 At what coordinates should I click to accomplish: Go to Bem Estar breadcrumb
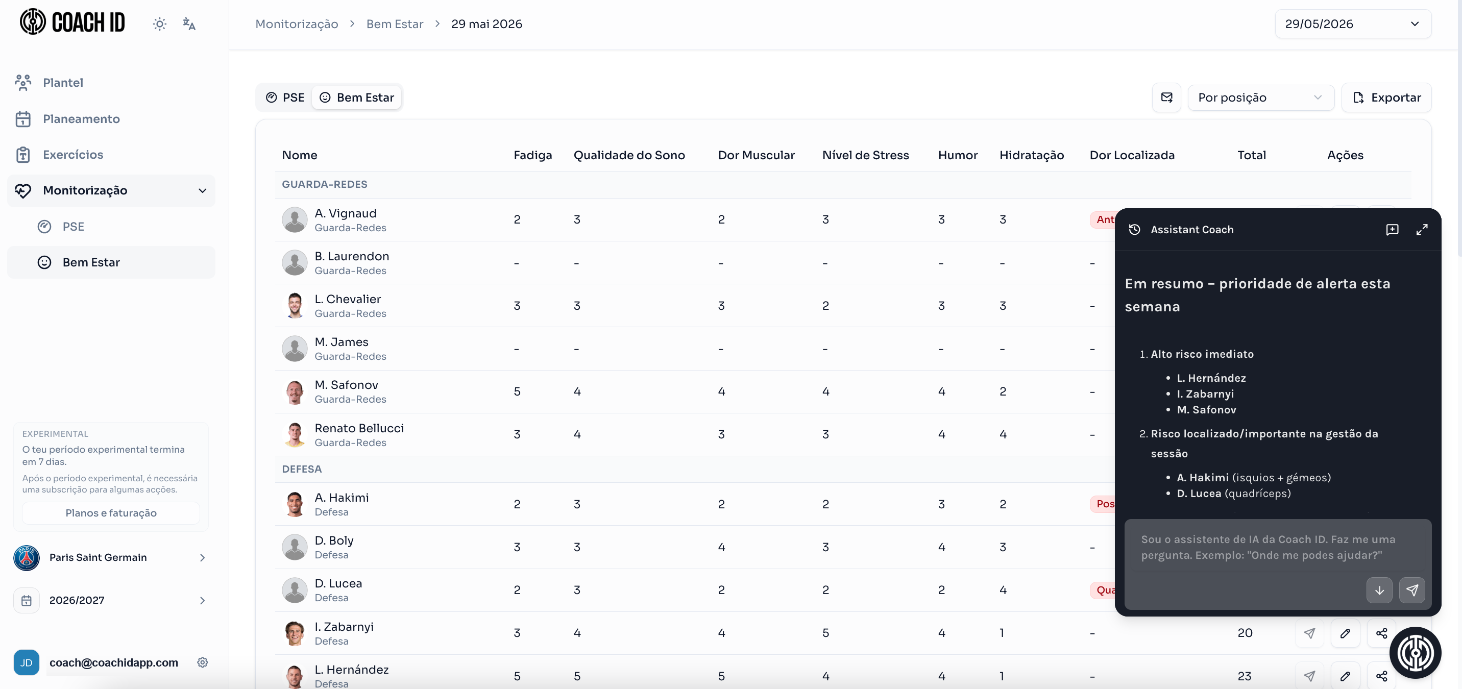pyautogui.click(x=395, y=24)
